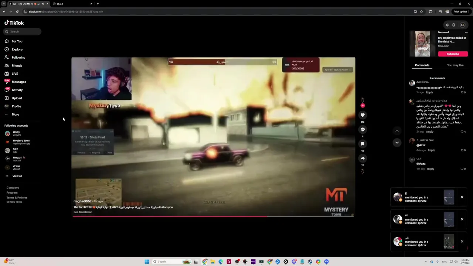Open the Terms & Policies link
The height and width of the screenshot is (266, 473).
17,198
